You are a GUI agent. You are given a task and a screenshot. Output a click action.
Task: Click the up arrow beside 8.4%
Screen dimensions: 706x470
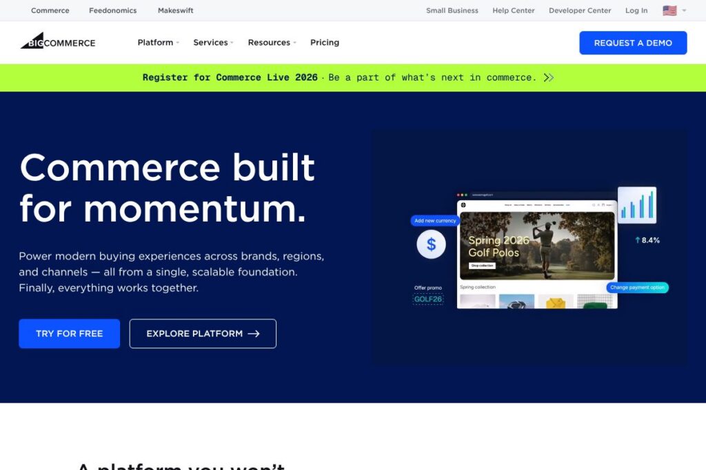638,240
